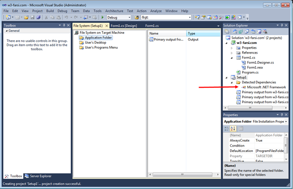Switch to the Form1.cs code tab

pos(152,26)
